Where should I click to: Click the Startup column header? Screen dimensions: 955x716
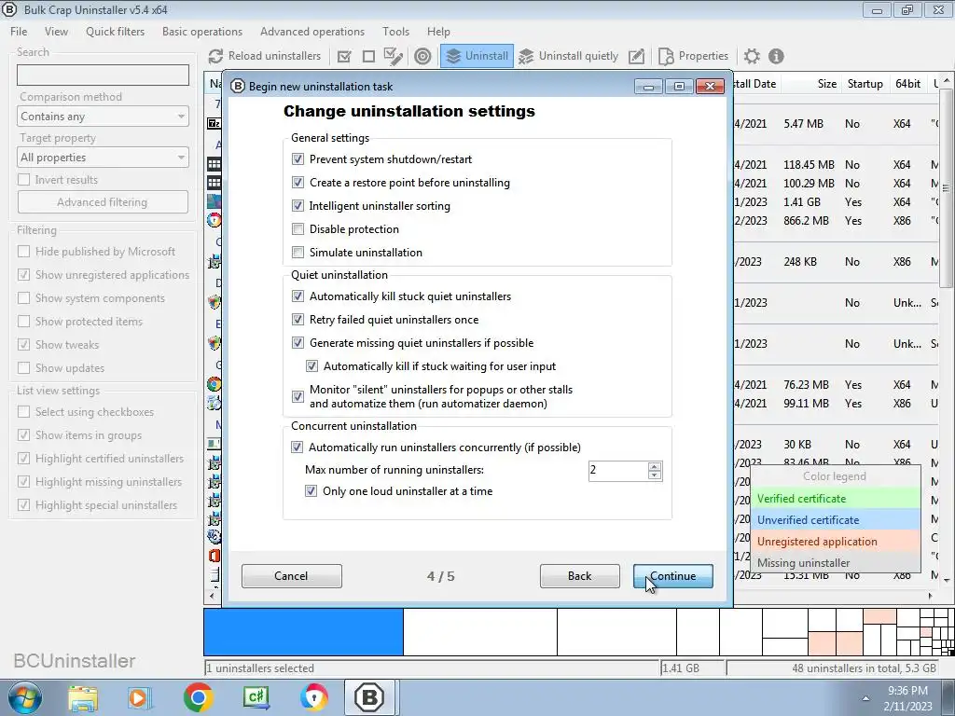865,84
